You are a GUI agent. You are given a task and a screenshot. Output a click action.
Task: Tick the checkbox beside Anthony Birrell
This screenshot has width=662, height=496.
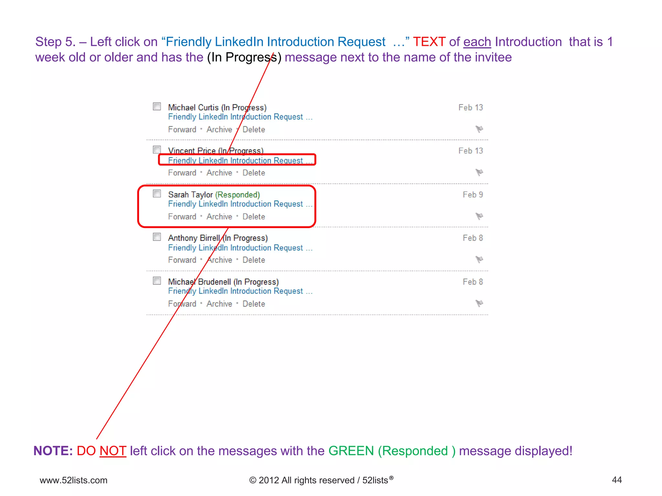point(157,237)
